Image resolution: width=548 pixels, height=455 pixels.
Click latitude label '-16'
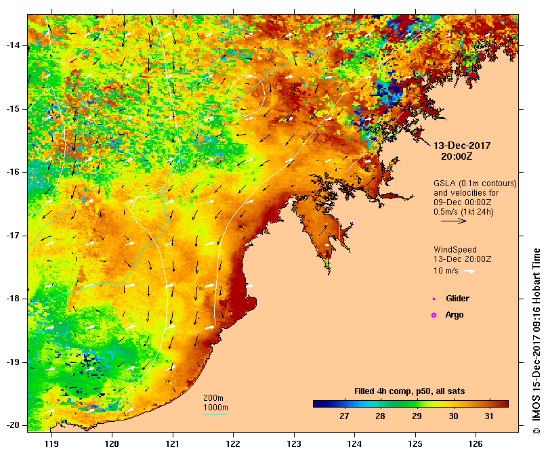coord(13,172)
